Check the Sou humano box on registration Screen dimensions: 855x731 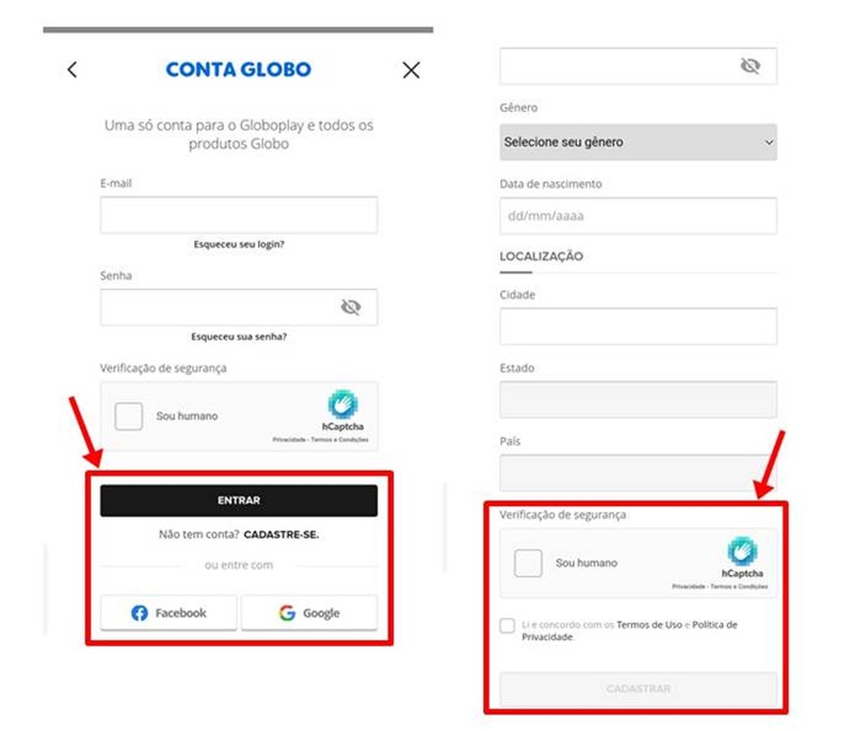[527, 563]
